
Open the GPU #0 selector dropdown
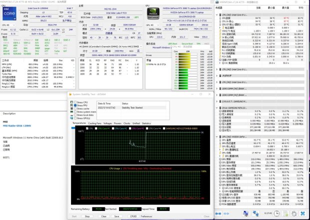[152, 25]
